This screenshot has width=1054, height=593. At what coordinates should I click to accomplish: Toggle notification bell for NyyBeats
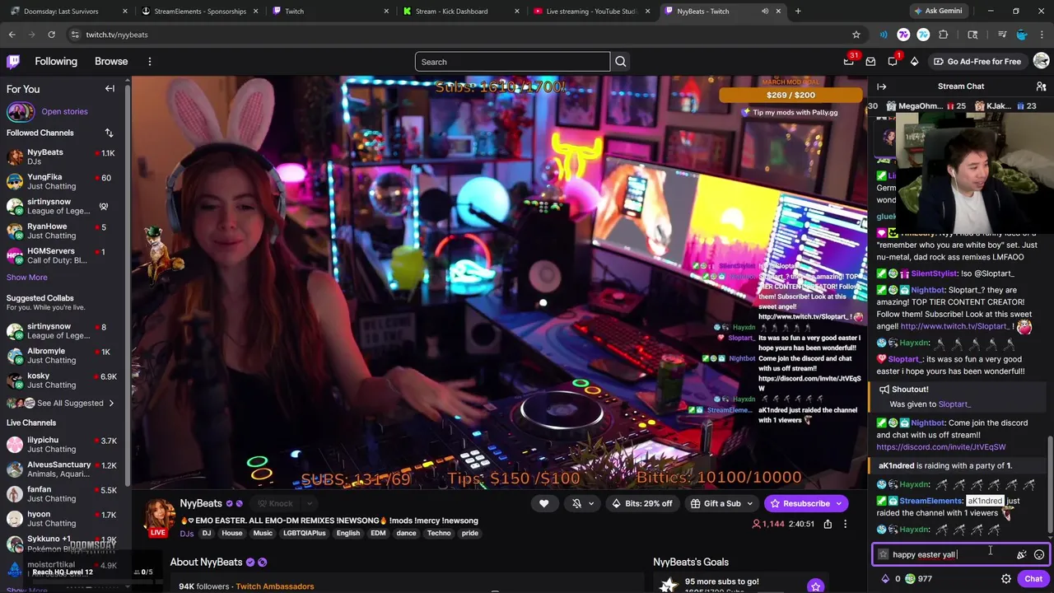click(x=576, y=503)
